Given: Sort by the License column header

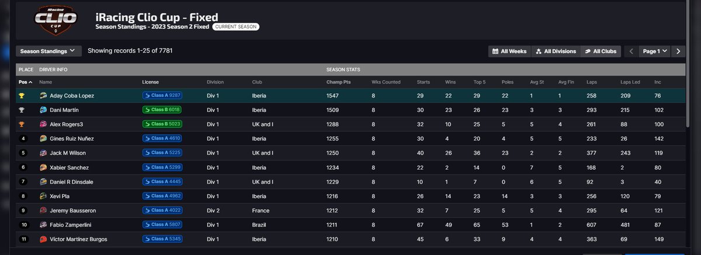Looking at the screenshot, I should click(150, 82).
